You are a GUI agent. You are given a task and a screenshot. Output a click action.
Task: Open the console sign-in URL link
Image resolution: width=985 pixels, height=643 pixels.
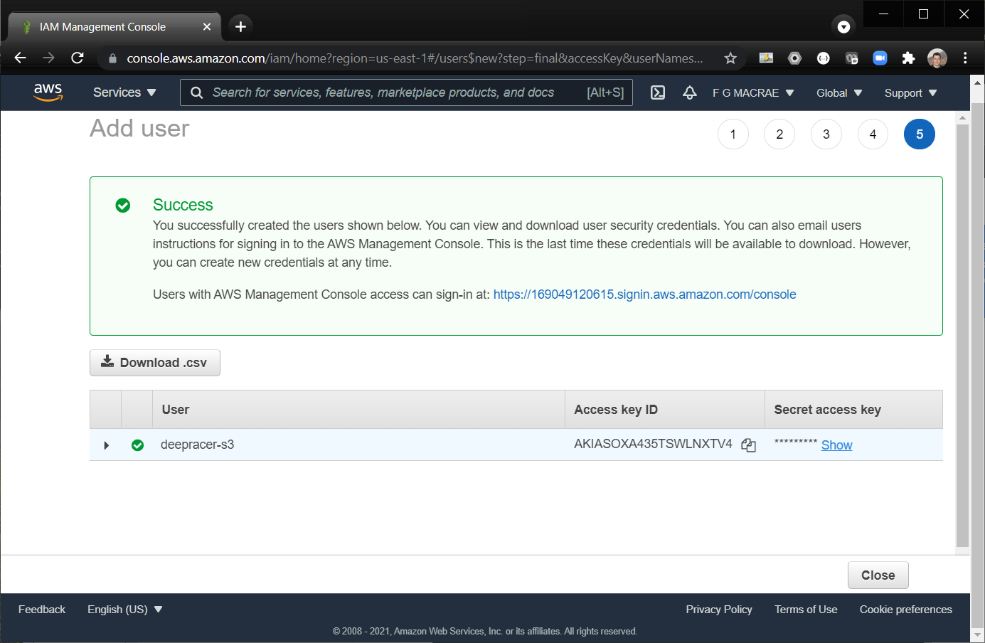click(x=644, y=294)
